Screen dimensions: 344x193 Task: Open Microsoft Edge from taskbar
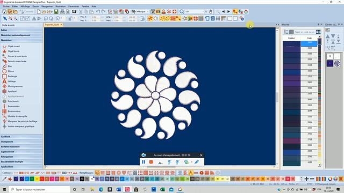coord(101,189)
